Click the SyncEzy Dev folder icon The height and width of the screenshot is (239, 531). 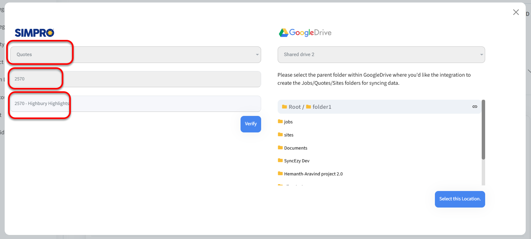point(280,160)
